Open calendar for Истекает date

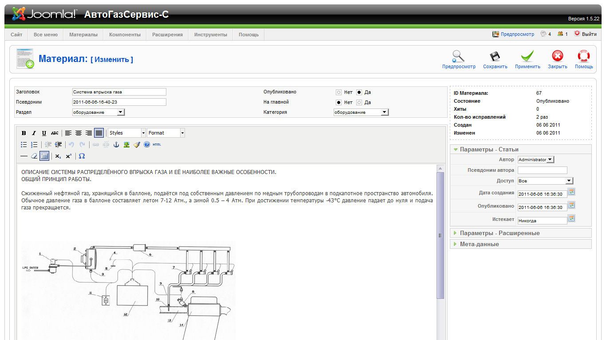pos(571,218)
